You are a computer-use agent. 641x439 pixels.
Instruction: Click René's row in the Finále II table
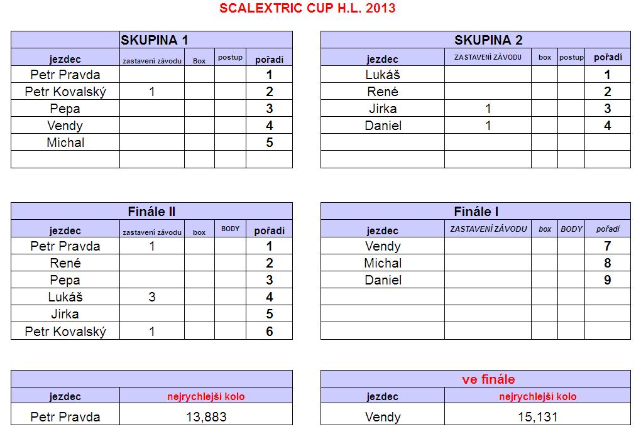[151, 263]
